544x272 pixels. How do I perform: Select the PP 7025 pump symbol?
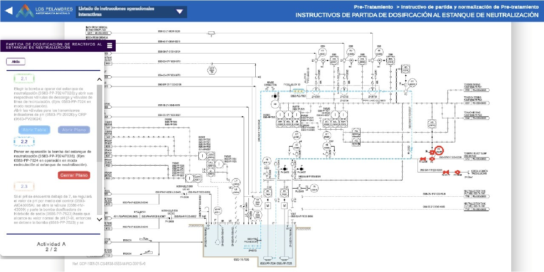point(284,193)
